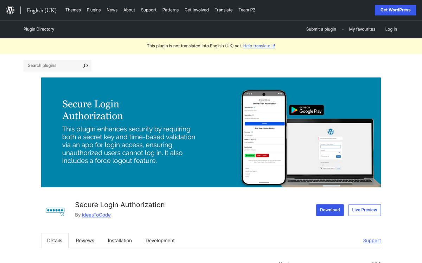
Task: Open the Themes menu item
Action: point(73,10)
